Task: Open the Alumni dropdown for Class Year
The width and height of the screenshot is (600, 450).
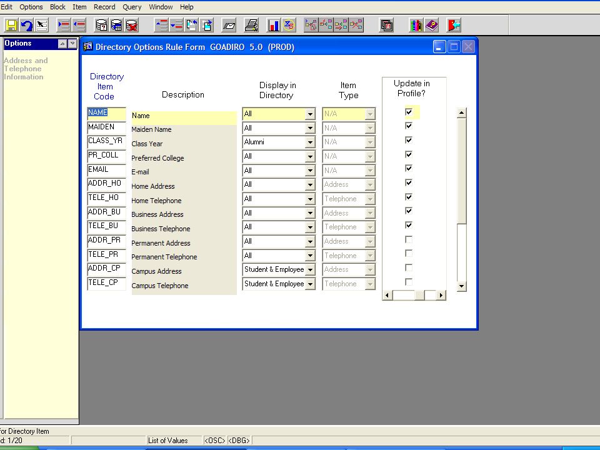Action: (311, 142)
